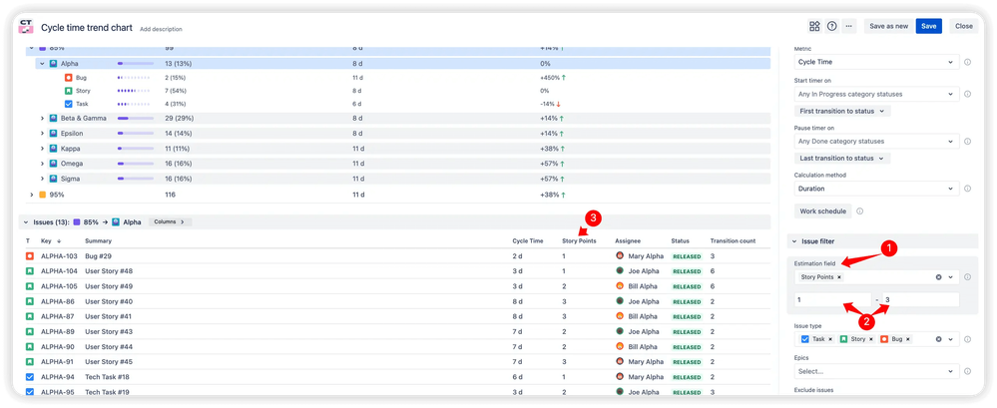The height and width of the screenshot is (408, 997).
Task: Open the Columns selector in Issues header
Action: pyautogui.click(x=170, y=221)
